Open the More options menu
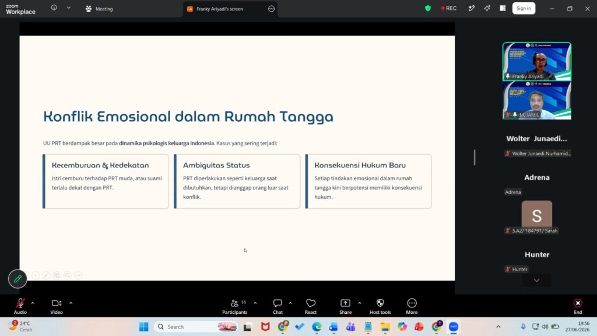Screen dimensions: 597x336 (412, 306)
